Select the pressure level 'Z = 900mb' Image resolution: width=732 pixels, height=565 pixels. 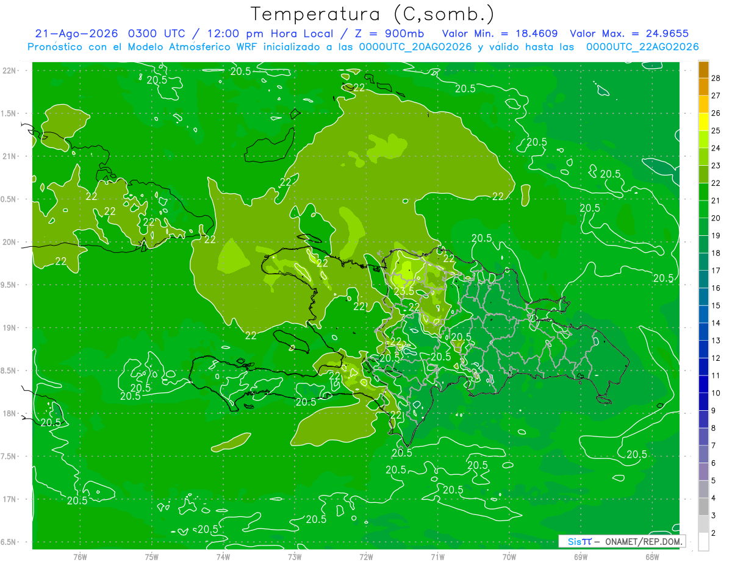click(389, 34)
